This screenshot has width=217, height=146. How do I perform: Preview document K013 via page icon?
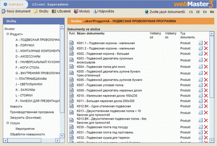pos(200,112)
